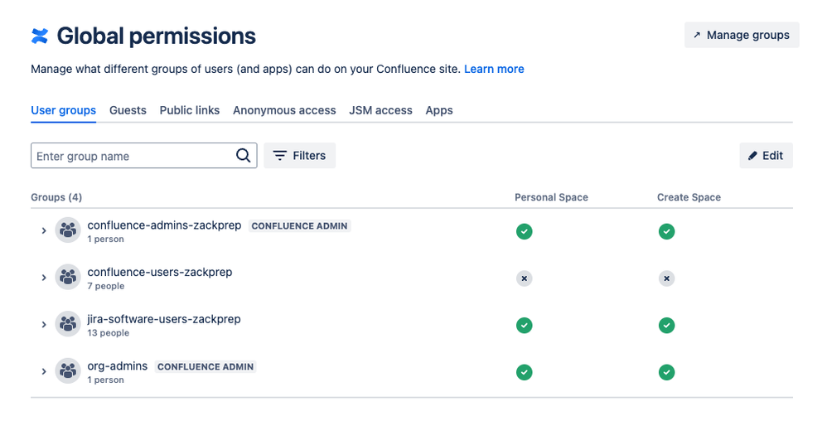Viewport: 827px width, 421px height.
Task: Click the search magnifier icon
Action: [243, 155]
